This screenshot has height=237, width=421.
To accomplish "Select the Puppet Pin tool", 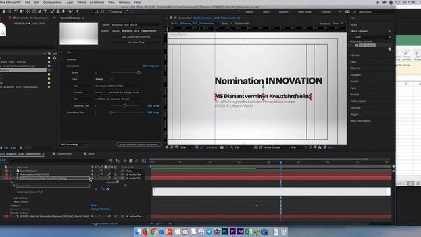I will [x=77, y=12].
